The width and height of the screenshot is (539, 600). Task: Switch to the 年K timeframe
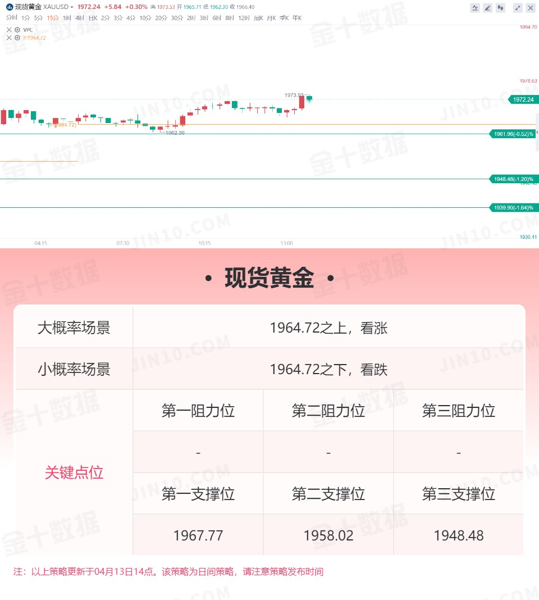point(297,18)
